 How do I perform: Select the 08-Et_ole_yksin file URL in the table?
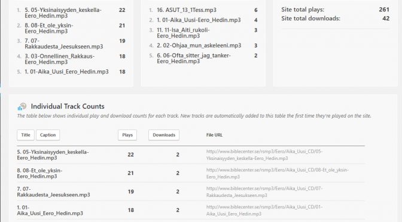pyautogui.click(x=278, y=173)
